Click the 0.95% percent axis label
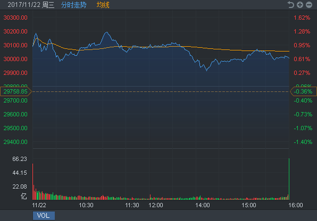Image resolution: width=317 pixels, height=221 pixels. click(302, 45)
